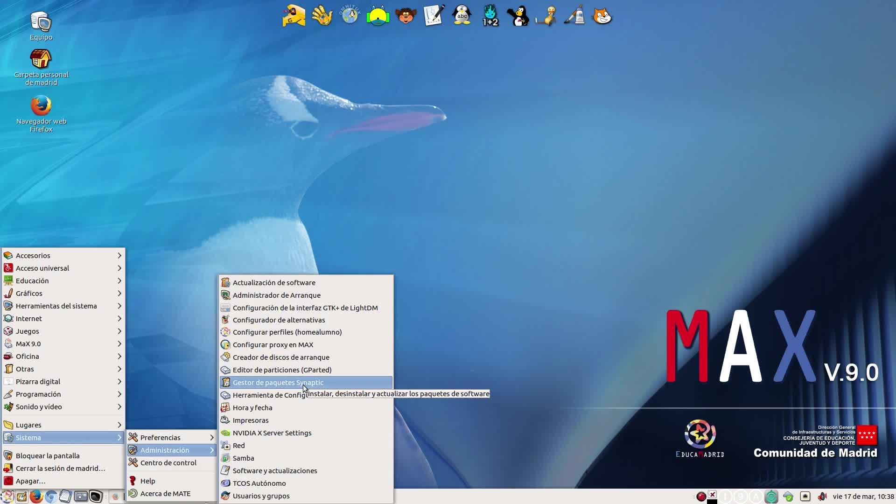Click the network tray icon
The height and width of the screenshot is (504, 896).
pyautogui.click(x=805, y=497)
